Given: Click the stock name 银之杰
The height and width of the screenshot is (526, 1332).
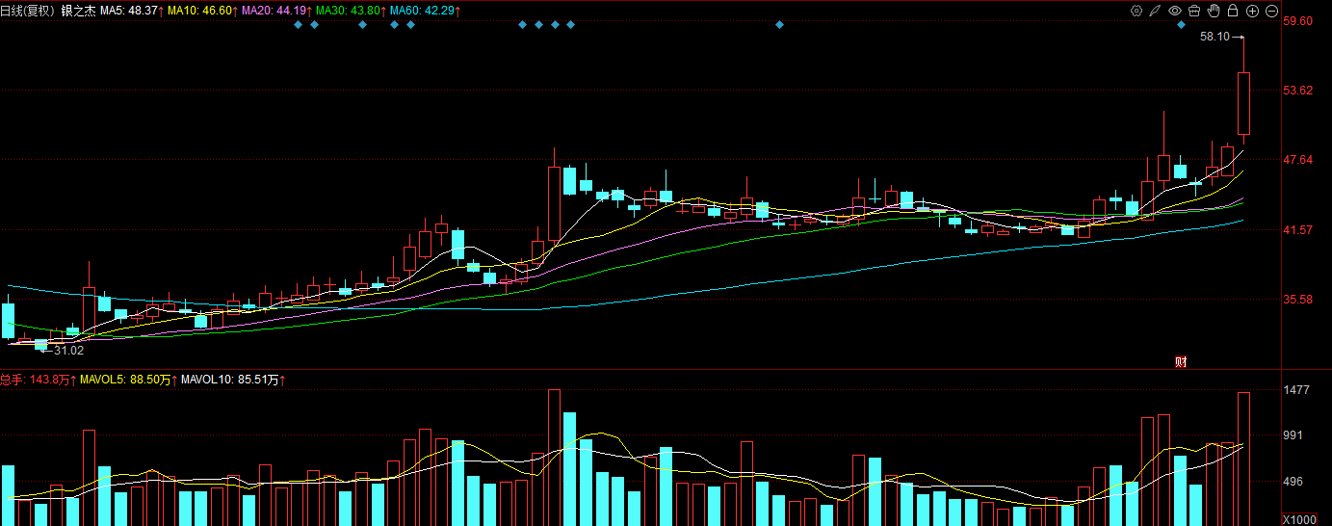Looking at the screenshot, I should tap(78, 10).
